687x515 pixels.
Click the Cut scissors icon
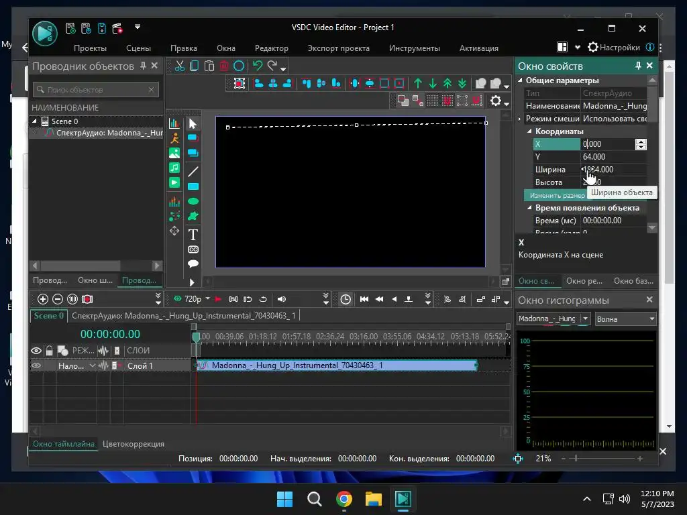(179, 66)
